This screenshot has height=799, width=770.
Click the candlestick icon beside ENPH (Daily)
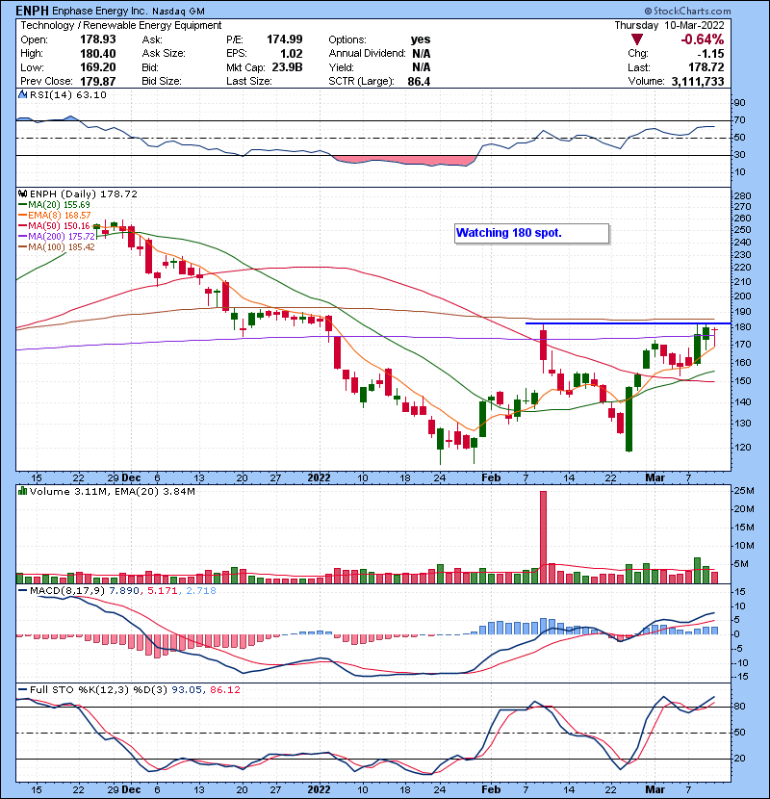point(22,193)
